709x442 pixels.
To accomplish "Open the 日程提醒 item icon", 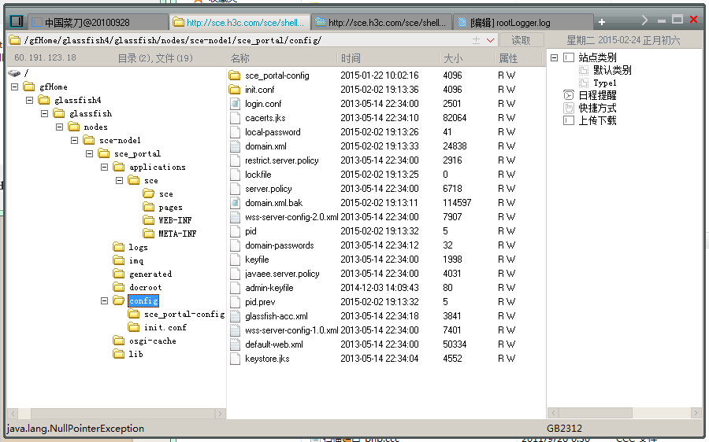I will coord(568,95).
